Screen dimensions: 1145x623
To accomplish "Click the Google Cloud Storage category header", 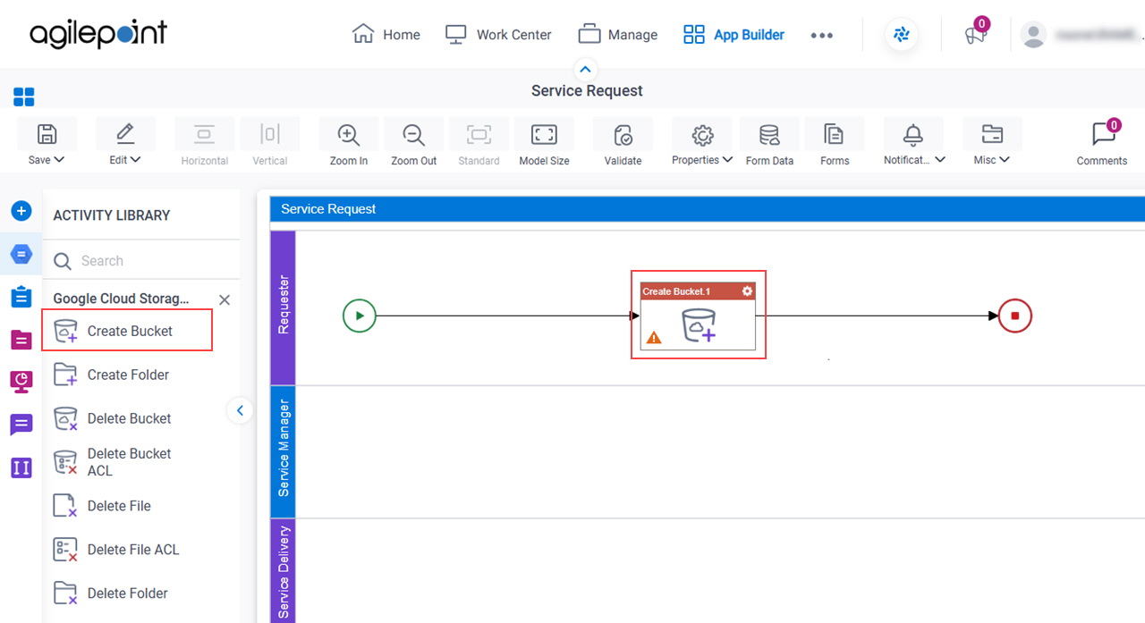I will point(121,299).
